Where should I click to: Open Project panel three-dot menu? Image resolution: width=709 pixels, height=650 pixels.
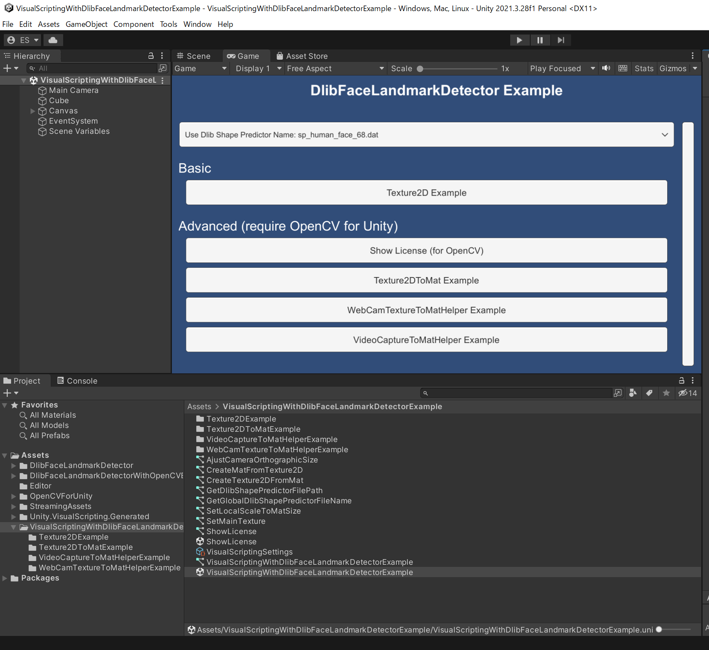coord(692,381)
